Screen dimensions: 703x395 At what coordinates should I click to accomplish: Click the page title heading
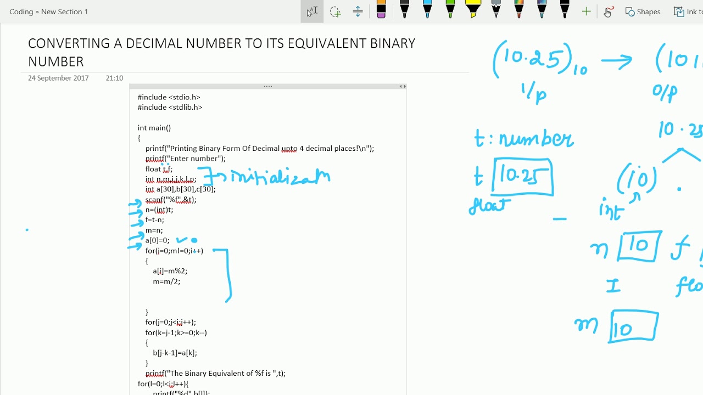click(x=222, y=52)
